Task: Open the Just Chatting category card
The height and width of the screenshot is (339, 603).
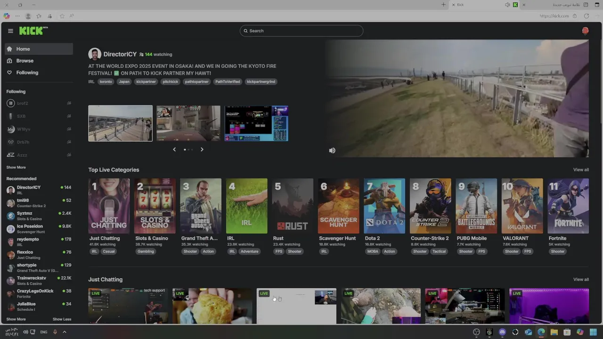Action: (x=109, y=206)
